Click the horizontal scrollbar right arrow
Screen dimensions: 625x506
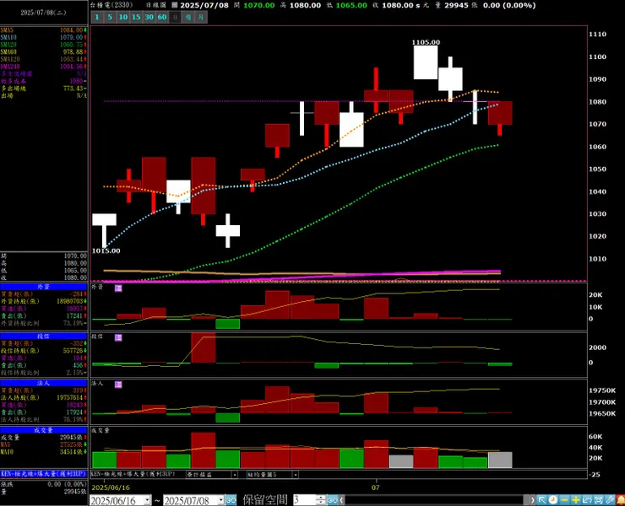(532, 500)
